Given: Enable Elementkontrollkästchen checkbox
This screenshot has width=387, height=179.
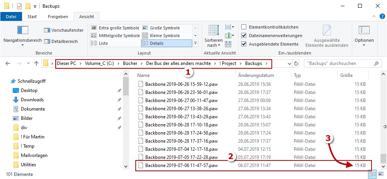Looking at the screenshot, I should tap(244, 27).
